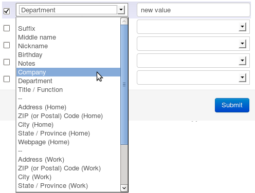
Task: Click the Submit button
Action: tap(232, 105)
